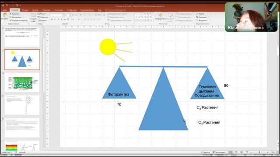
Task: Click the zoom slider in status bar
Action: (x=259, y=152)
